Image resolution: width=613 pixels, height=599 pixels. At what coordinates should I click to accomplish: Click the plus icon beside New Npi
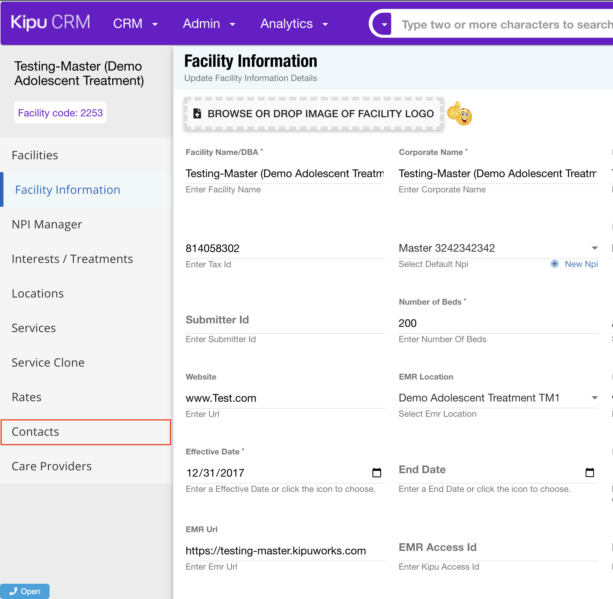pyautogui.click(x=555, y=264)
